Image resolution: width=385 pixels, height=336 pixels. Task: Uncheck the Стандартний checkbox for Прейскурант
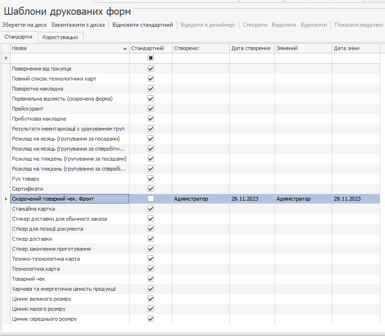[x=151, y=109]
